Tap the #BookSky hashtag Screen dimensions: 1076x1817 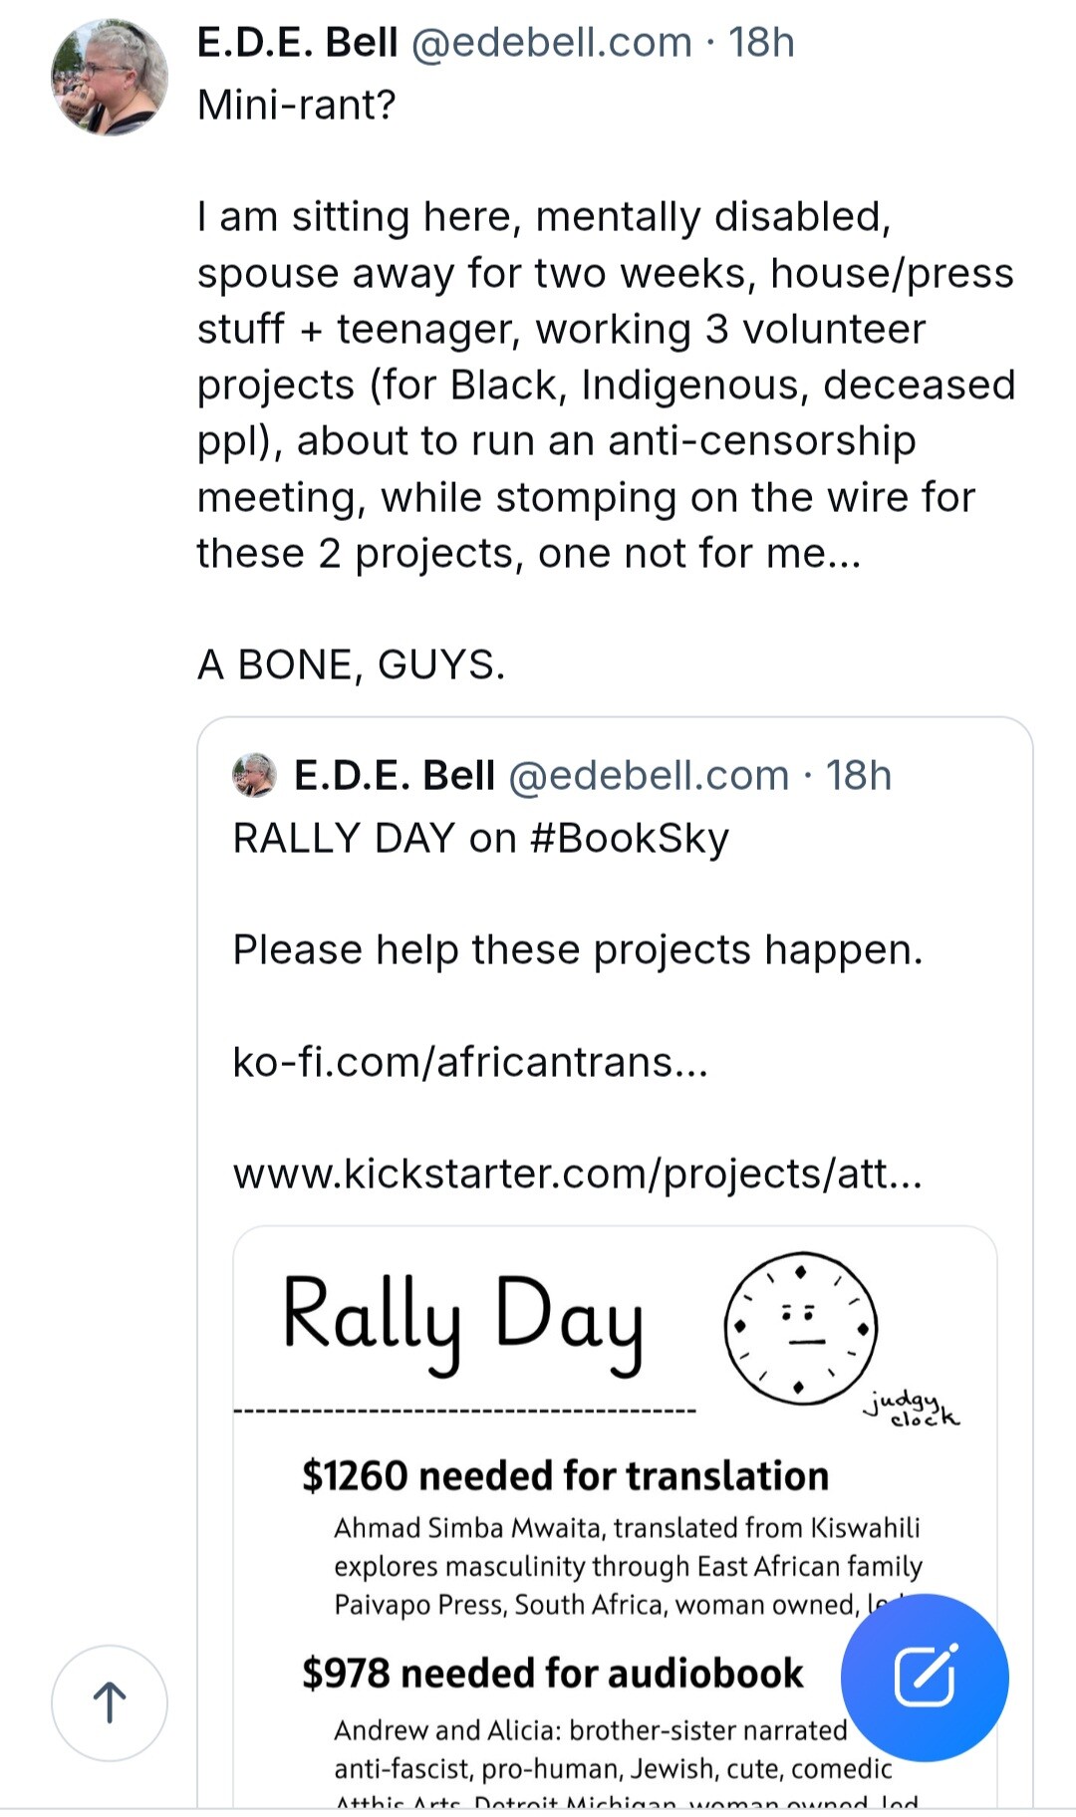[630, 838]
